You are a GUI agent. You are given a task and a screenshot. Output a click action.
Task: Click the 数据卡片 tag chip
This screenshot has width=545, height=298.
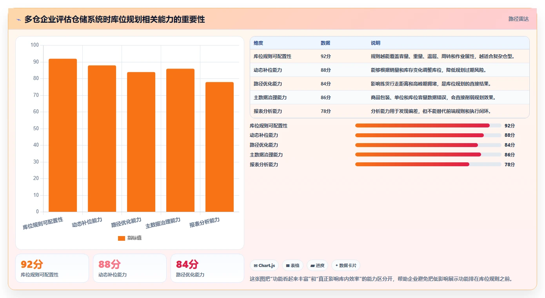click(x=346, y=265)
